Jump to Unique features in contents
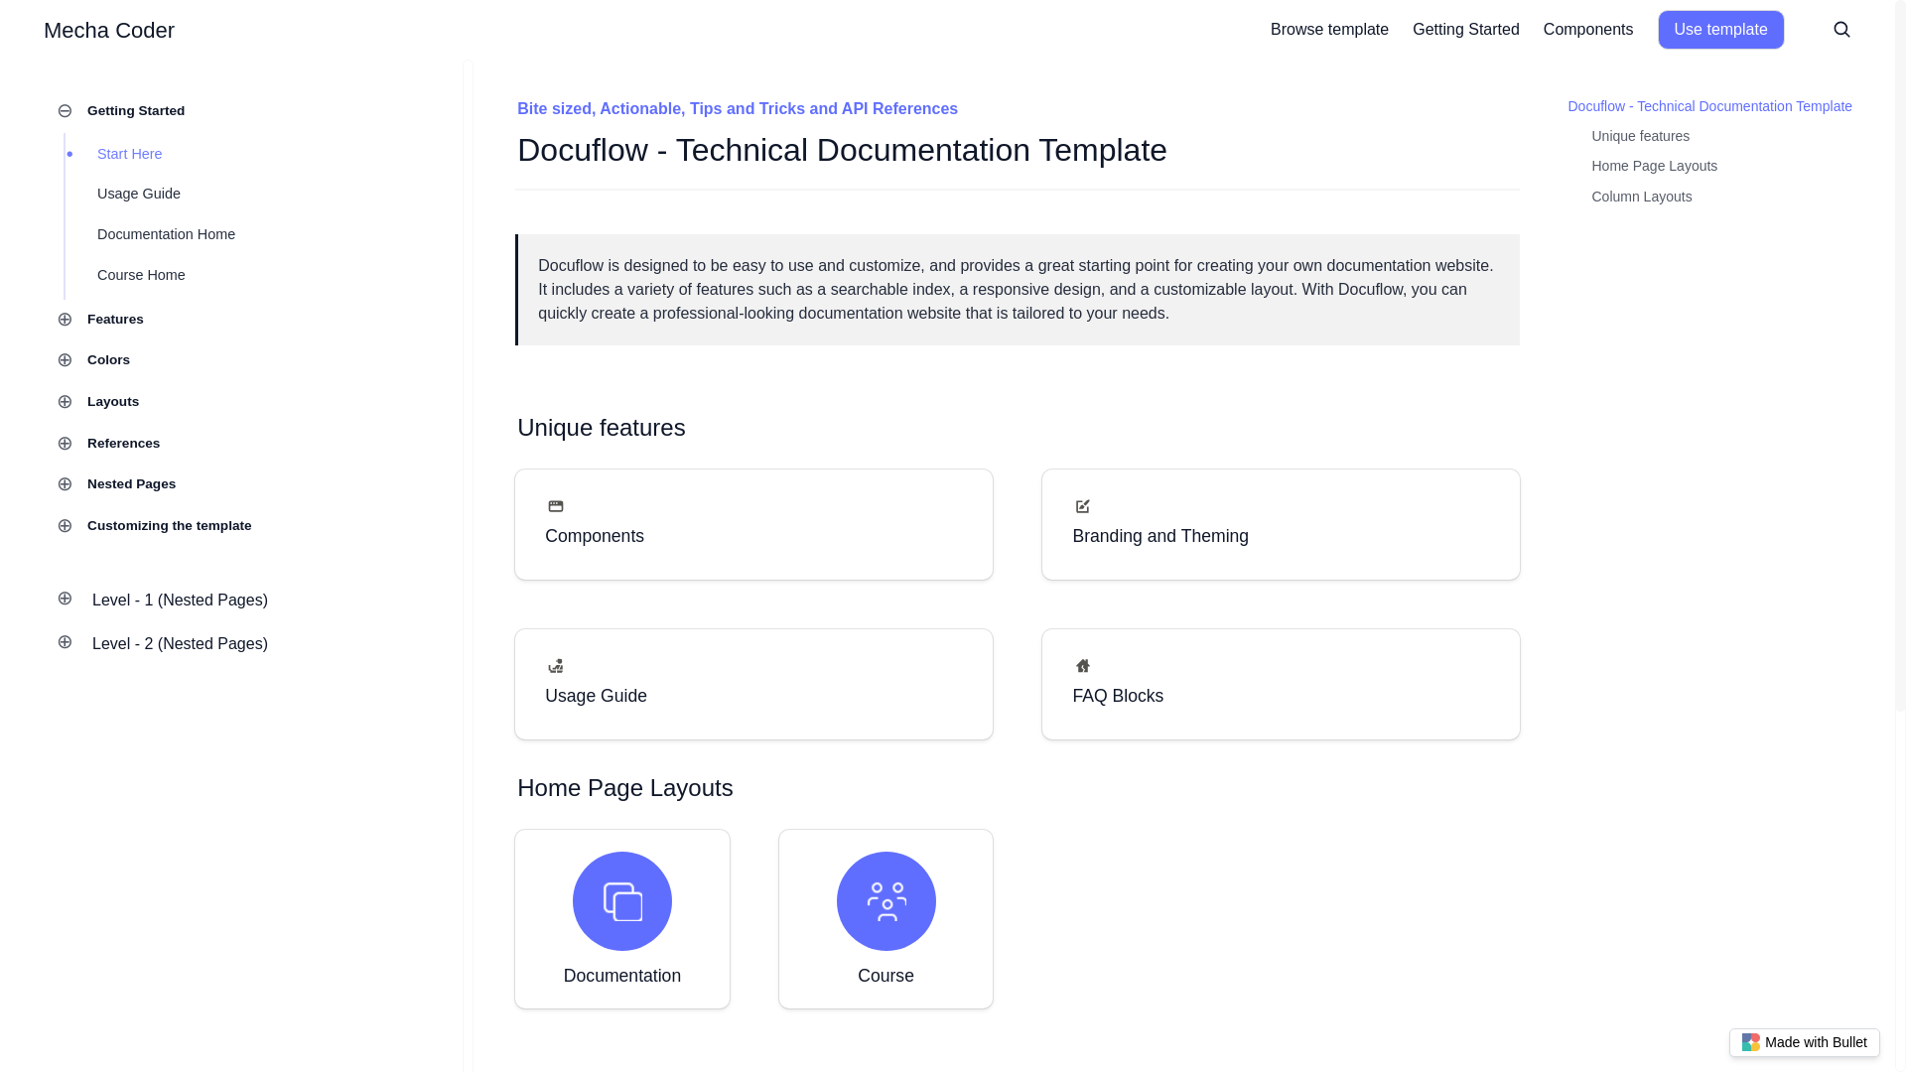Screen dimensions: 1906x1072 [x=1640, y=136]
